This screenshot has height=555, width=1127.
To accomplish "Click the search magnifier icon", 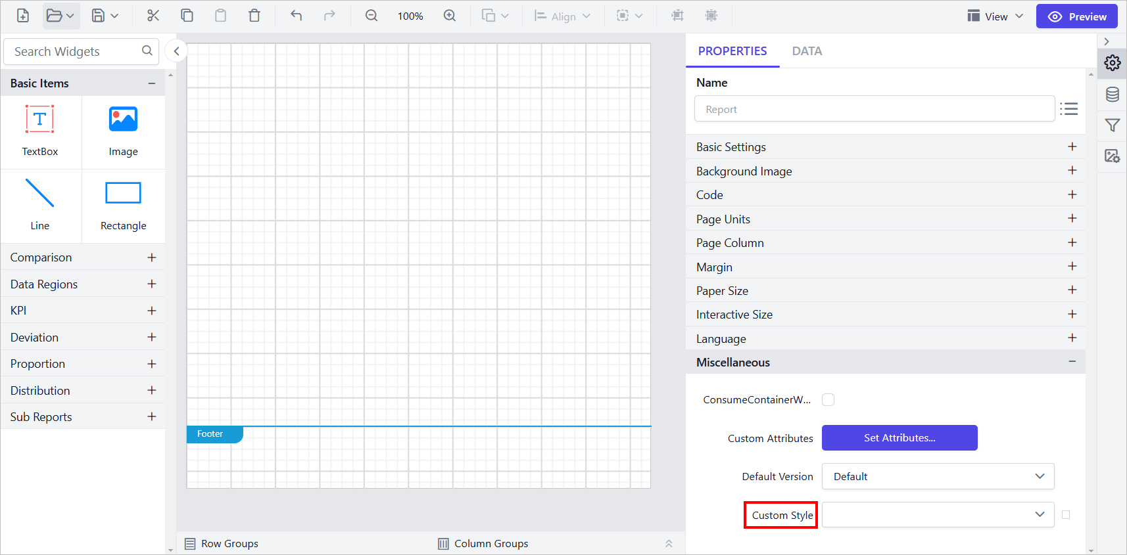I will click(147, 51).
